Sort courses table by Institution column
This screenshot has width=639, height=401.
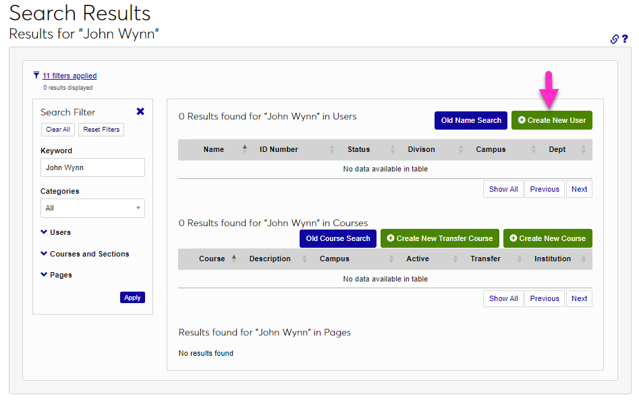click(x=552, y=259)
